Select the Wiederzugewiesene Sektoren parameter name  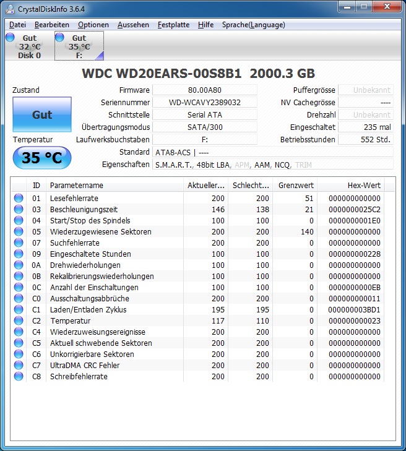click(x=101, y=232)
